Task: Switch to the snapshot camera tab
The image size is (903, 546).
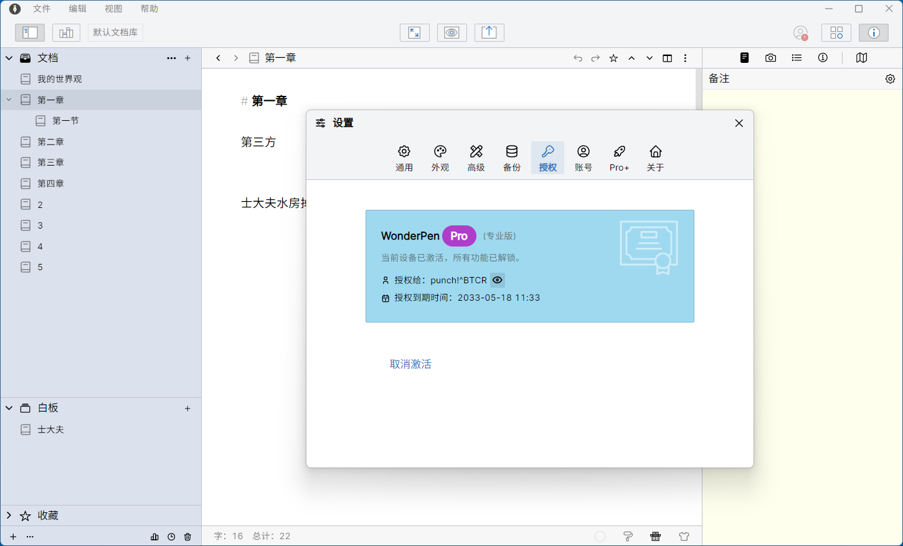Action: [770, 58]
